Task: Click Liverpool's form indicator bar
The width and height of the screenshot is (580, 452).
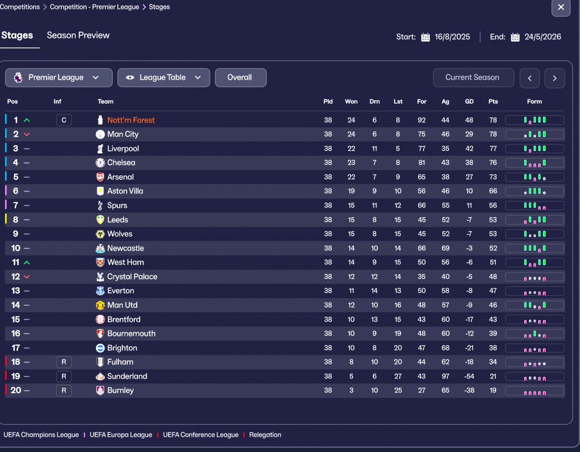Action: (x=535, y=148)
